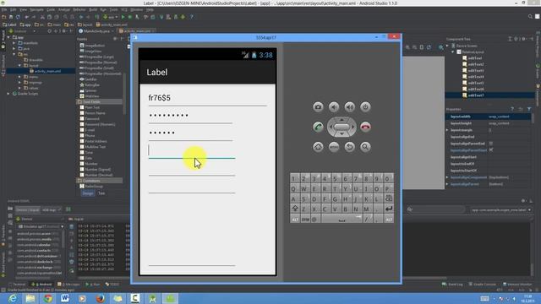This screenshot has height=304, width=541.
Task: Click the Open folder icon in toolbar
Action: point(4,17)
